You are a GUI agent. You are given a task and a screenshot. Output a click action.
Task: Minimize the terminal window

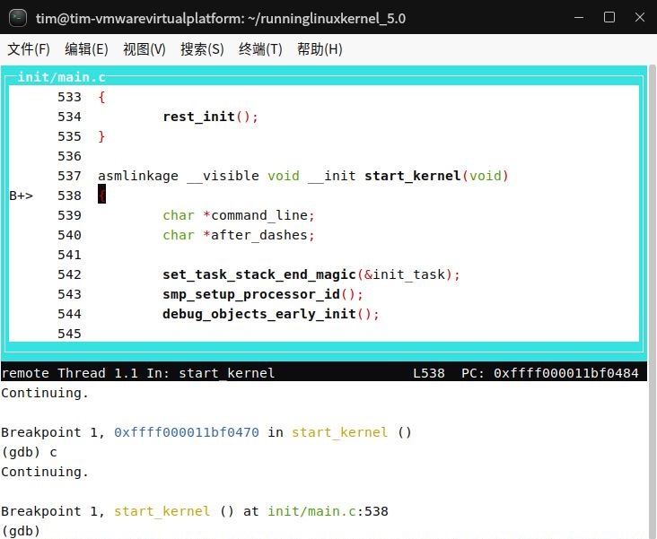click(x=579, y=18)
